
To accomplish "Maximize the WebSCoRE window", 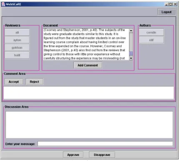I will click(171, 4).
